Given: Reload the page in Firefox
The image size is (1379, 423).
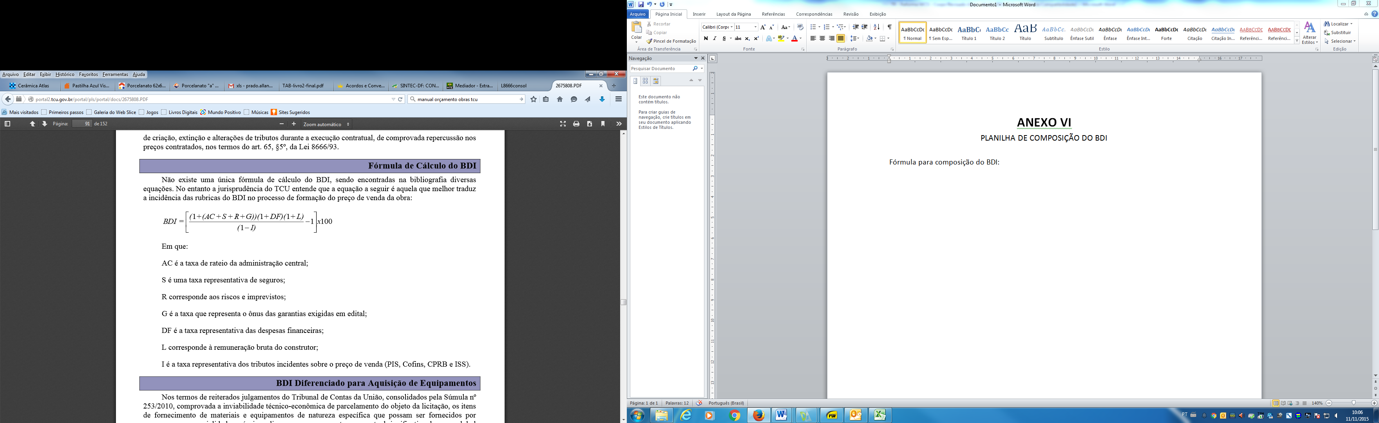Looking at the screenshot, I should click(x=400, y=99).
